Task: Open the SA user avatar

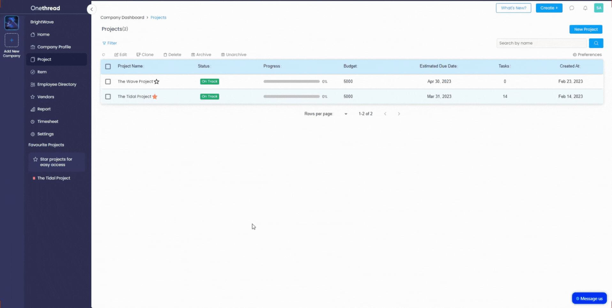Action: (x=598, y=8)
